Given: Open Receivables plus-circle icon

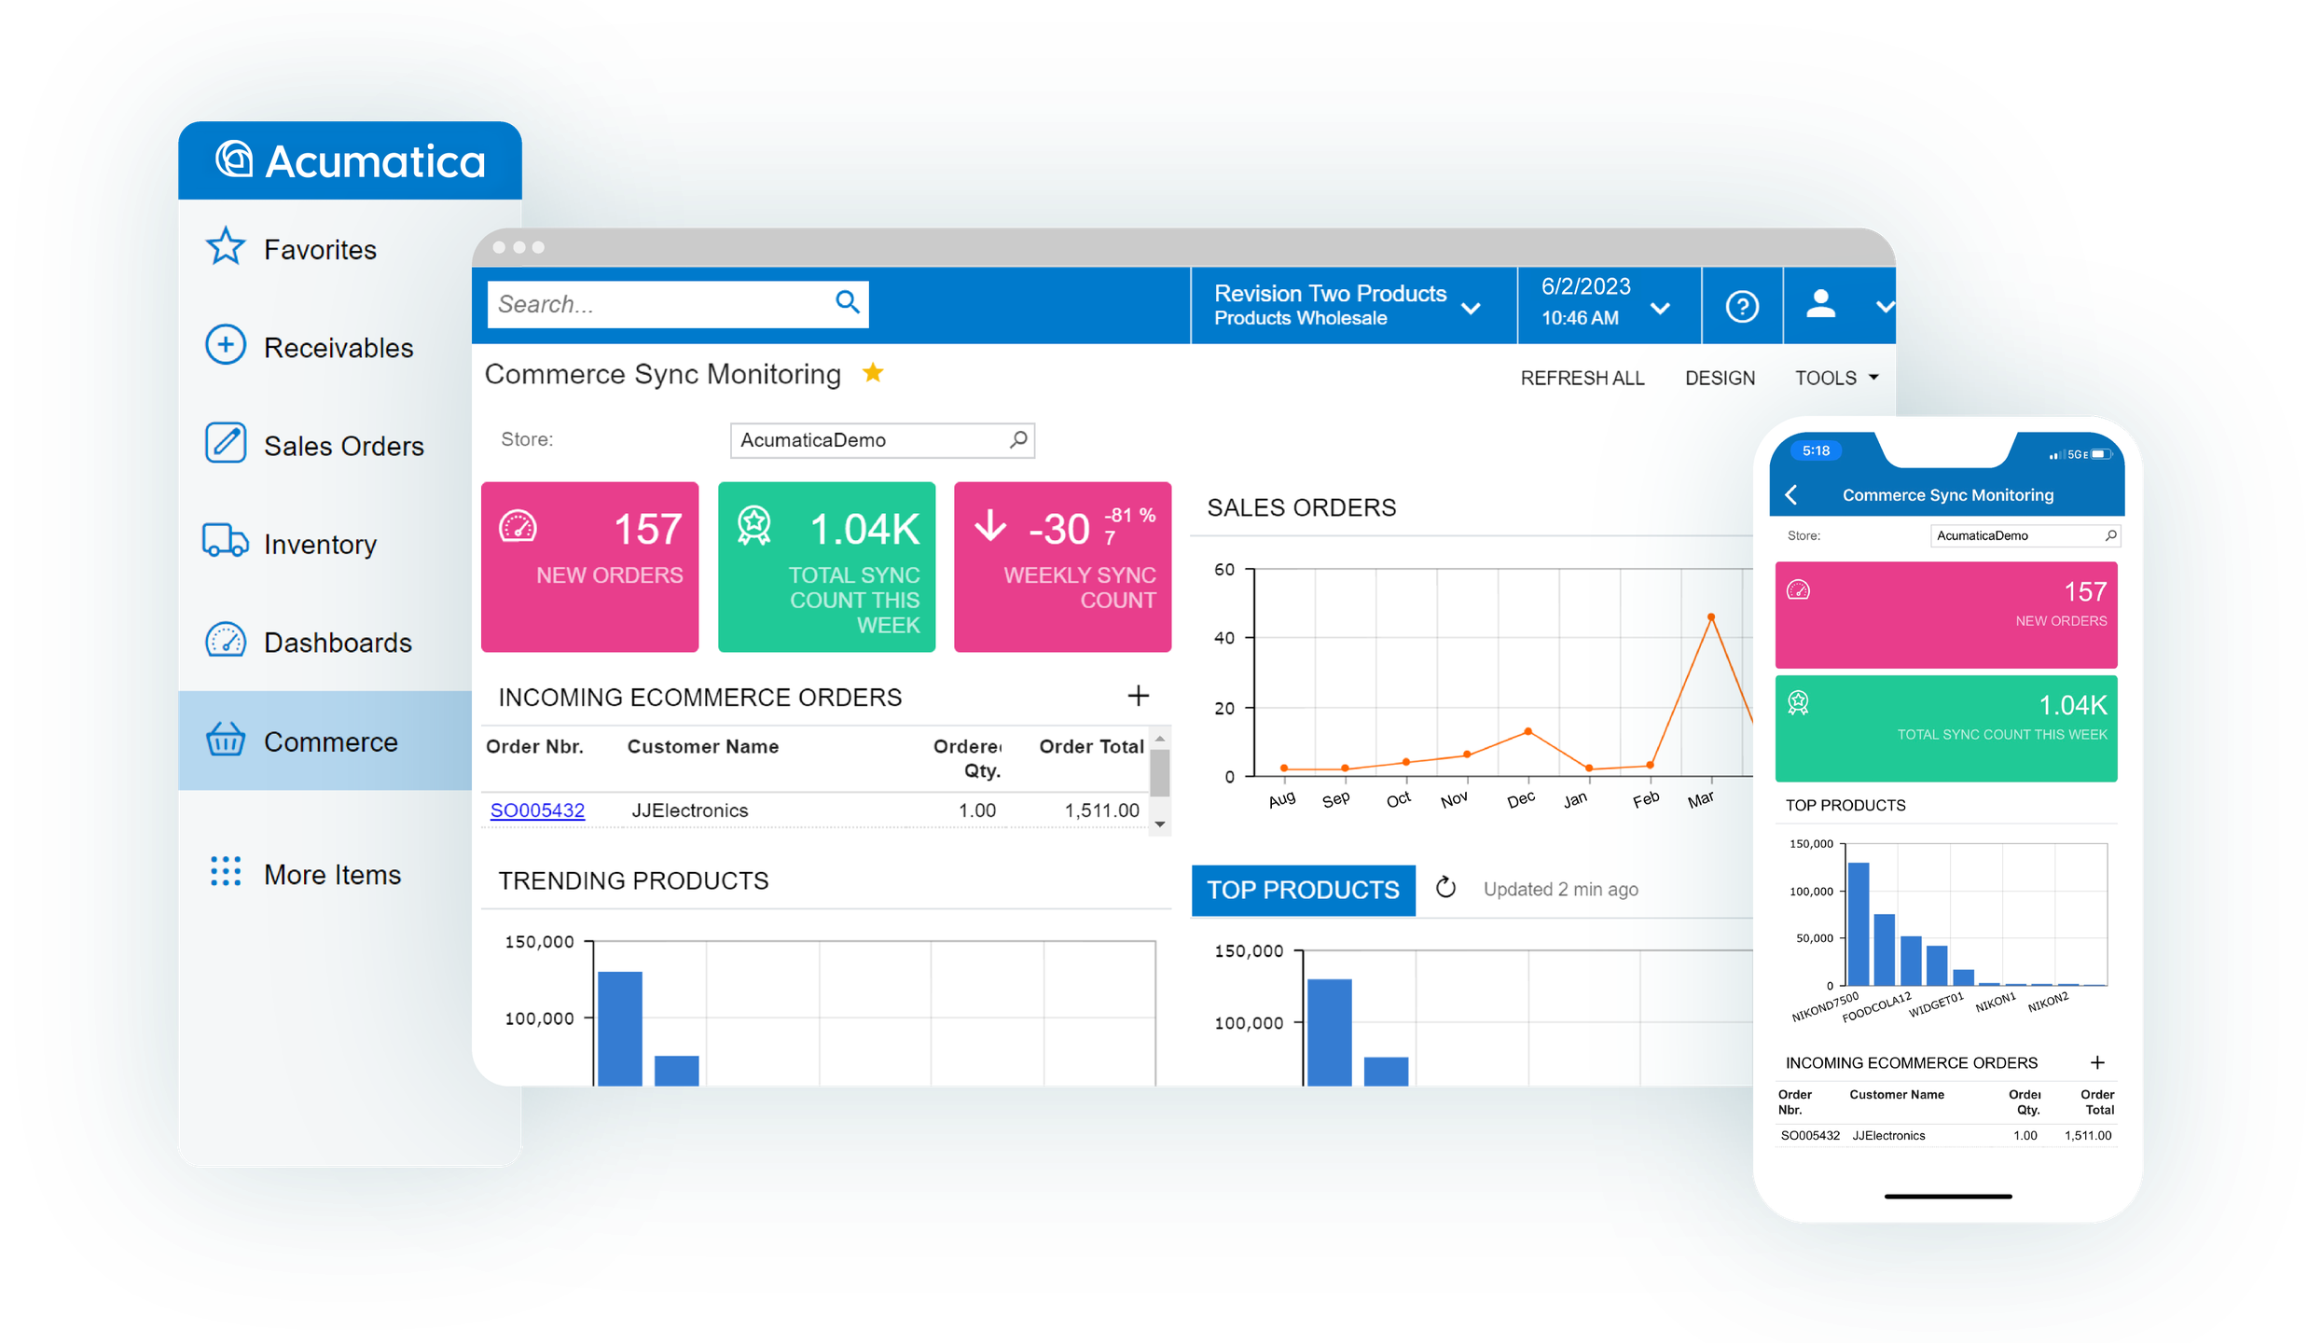Looking at the screenshot, I should click(x=226, y=345).
